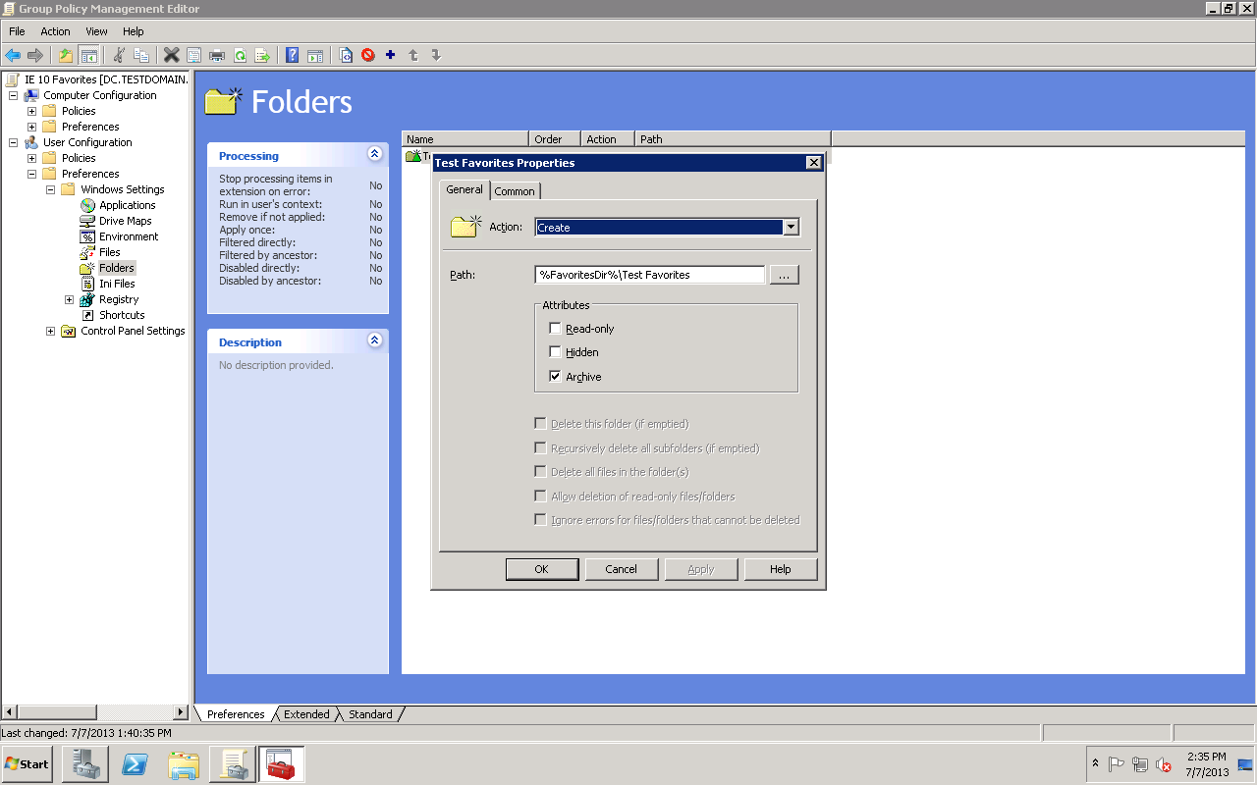The image size is (1257, 785).
Task: Click the Refresh icon on the toolbar
Action: tap(240, 55)
